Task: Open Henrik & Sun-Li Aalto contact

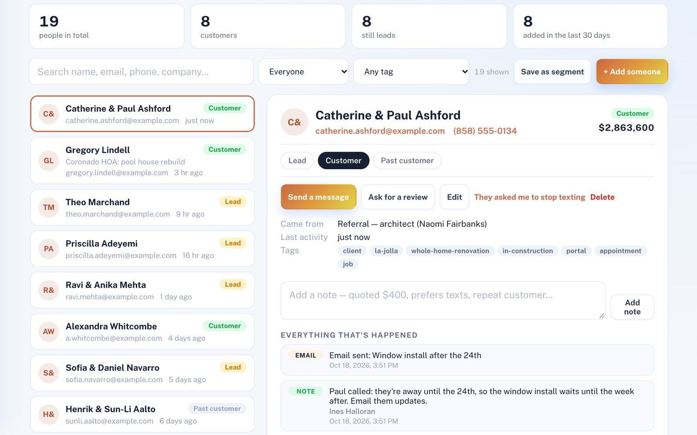Action: [x=142, y=414]
